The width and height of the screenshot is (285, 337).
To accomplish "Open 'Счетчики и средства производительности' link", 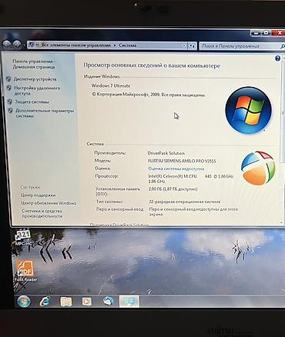I will click(42, 213).
